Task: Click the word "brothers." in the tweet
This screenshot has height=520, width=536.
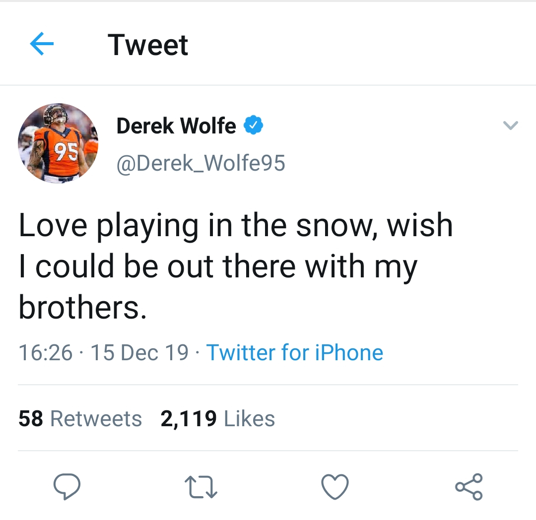Action: pyautogui.click(x=83, y=308)
